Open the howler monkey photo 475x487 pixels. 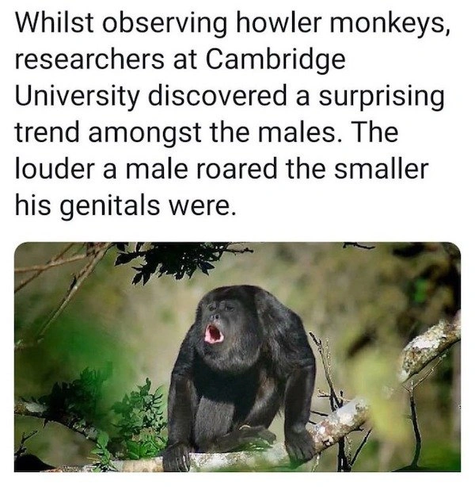[x=237, y=357]
